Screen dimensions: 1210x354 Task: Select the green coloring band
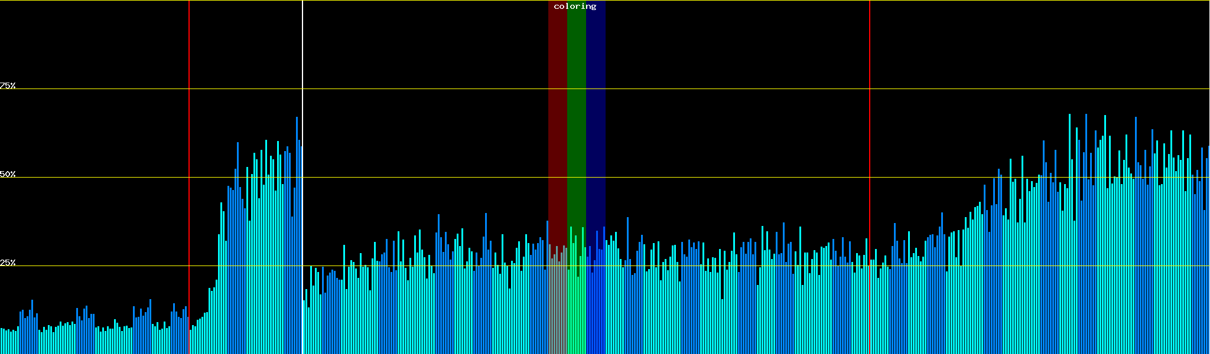[576, 118]
